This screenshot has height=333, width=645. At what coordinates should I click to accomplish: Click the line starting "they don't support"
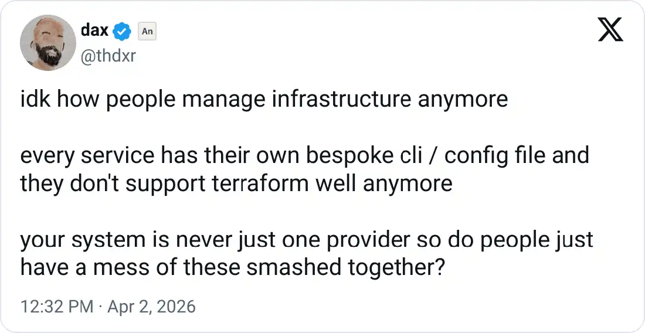[x=236, y=184]
